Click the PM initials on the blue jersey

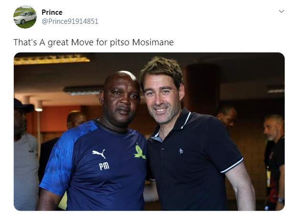pyautogui.click(x=104, y=166)
